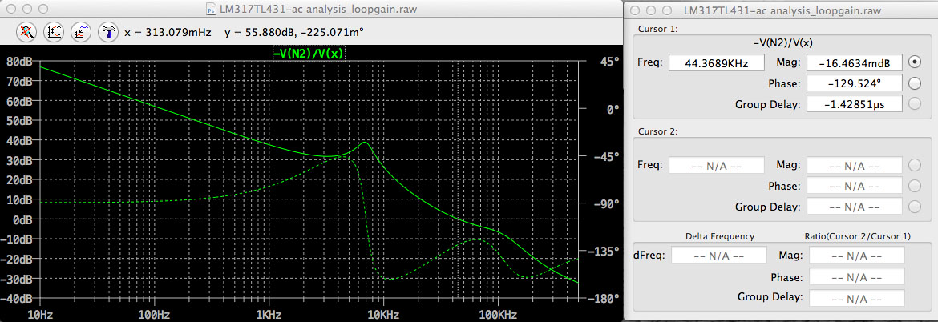Image resolution: width=938 pixels, height=322 pixels.
Task: Click the Delta Frequency heading
Action: (x=720, y=236)
